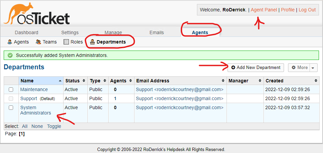
Task: Click the Departments desk icon
Action: pos(92,42)
